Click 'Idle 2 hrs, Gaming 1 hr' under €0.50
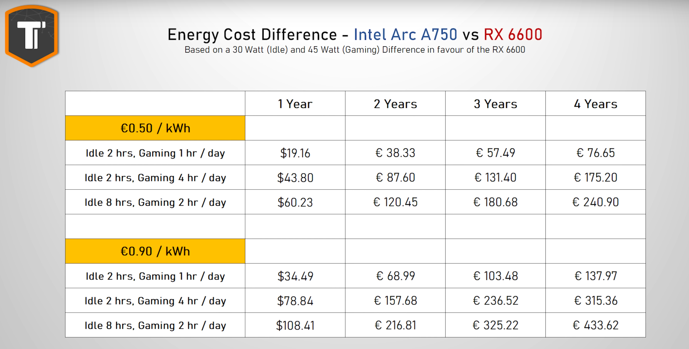 point(155,153)
